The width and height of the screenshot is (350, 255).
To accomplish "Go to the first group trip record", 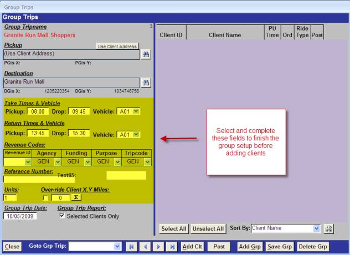I will coord(132,246).
